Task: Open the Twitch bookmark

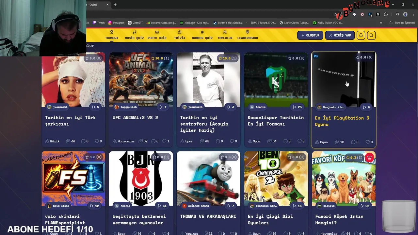Action: (99, 23)
